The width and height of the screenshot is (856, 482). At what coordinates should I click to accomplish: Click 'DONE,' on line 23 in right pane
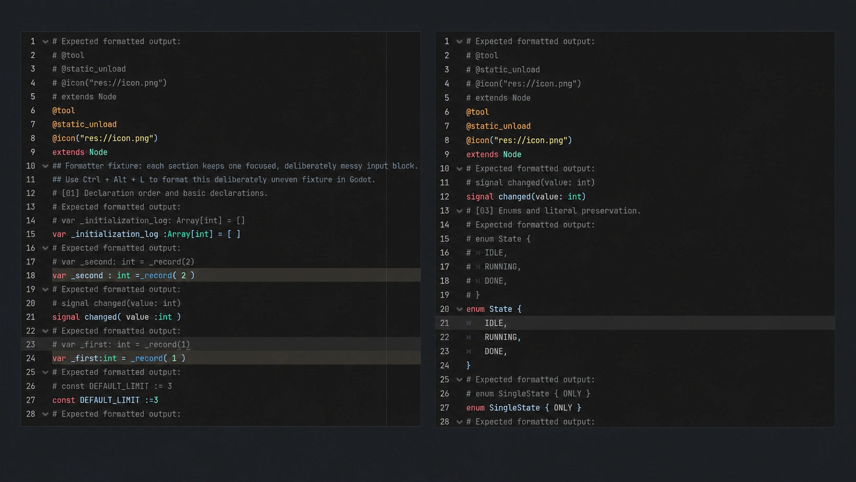point(496,351)
